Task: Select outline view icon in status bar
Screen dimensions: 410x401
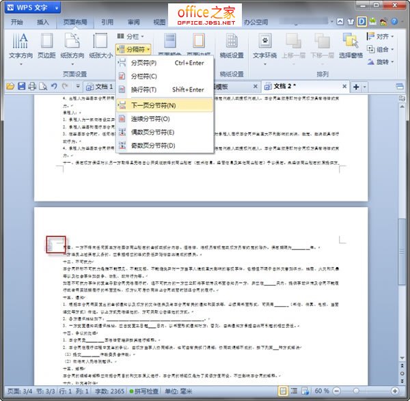Action: click(x=294, y=391)
